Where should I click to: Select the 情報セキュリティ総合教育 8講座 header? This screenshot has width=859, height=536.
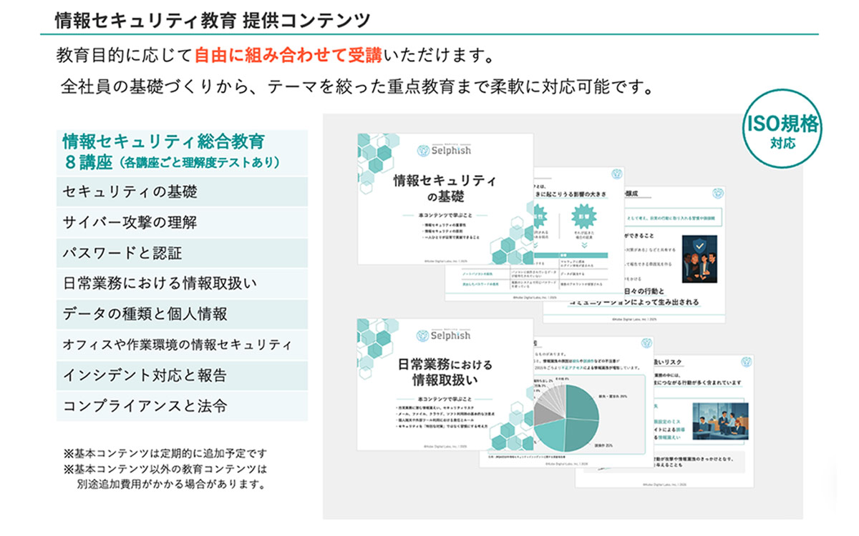click(182, 152)
